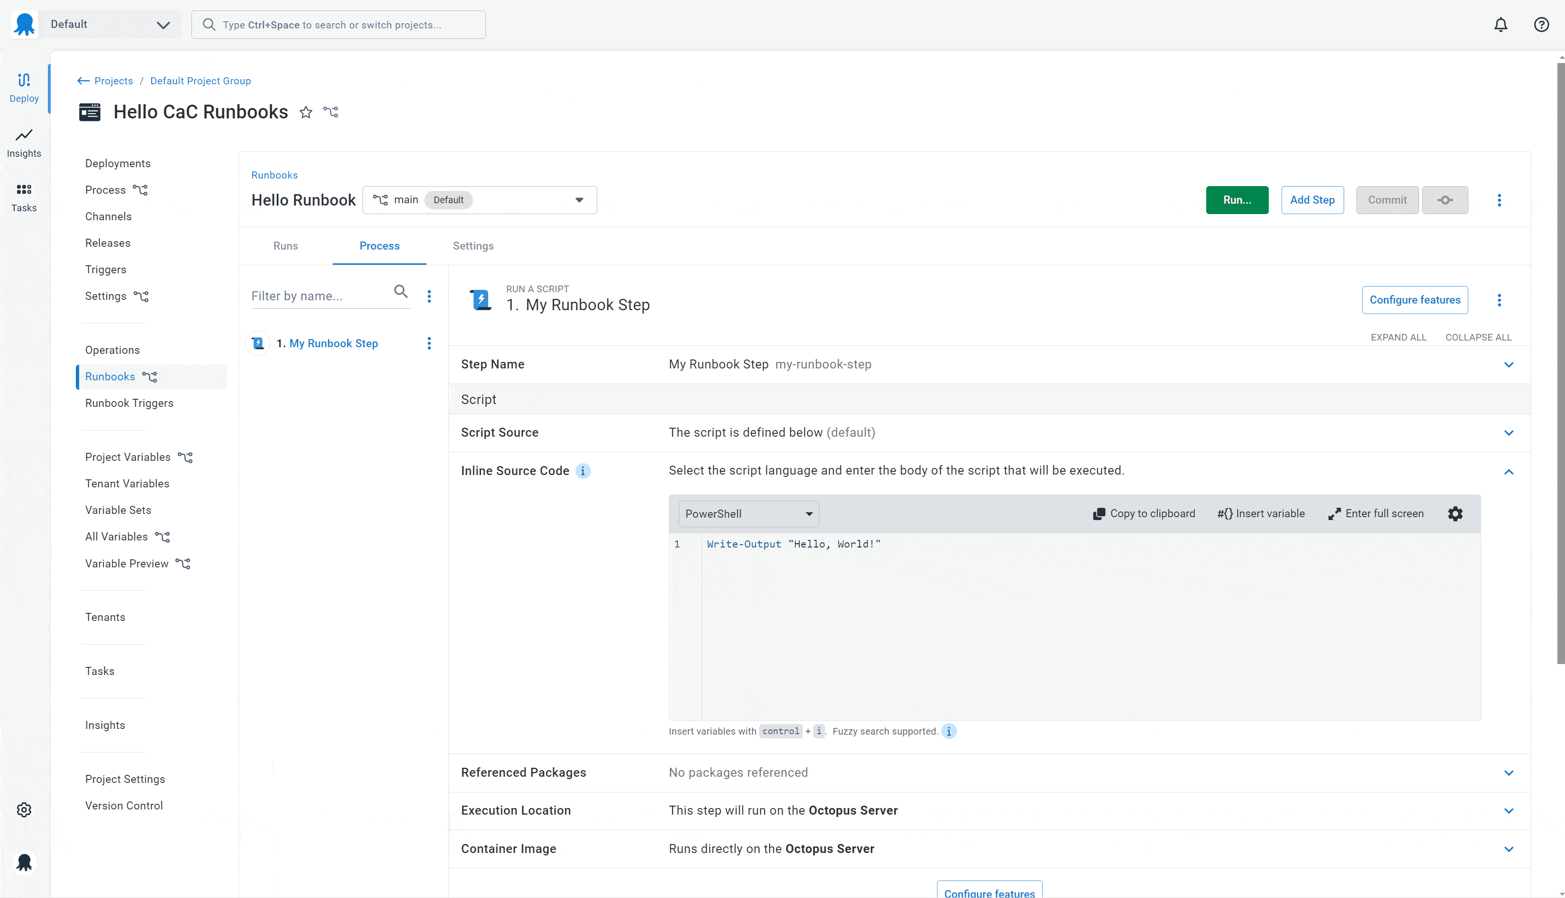1565x898 pixels.
Task: Open Insights from the left sidebar
Action: 23,143
